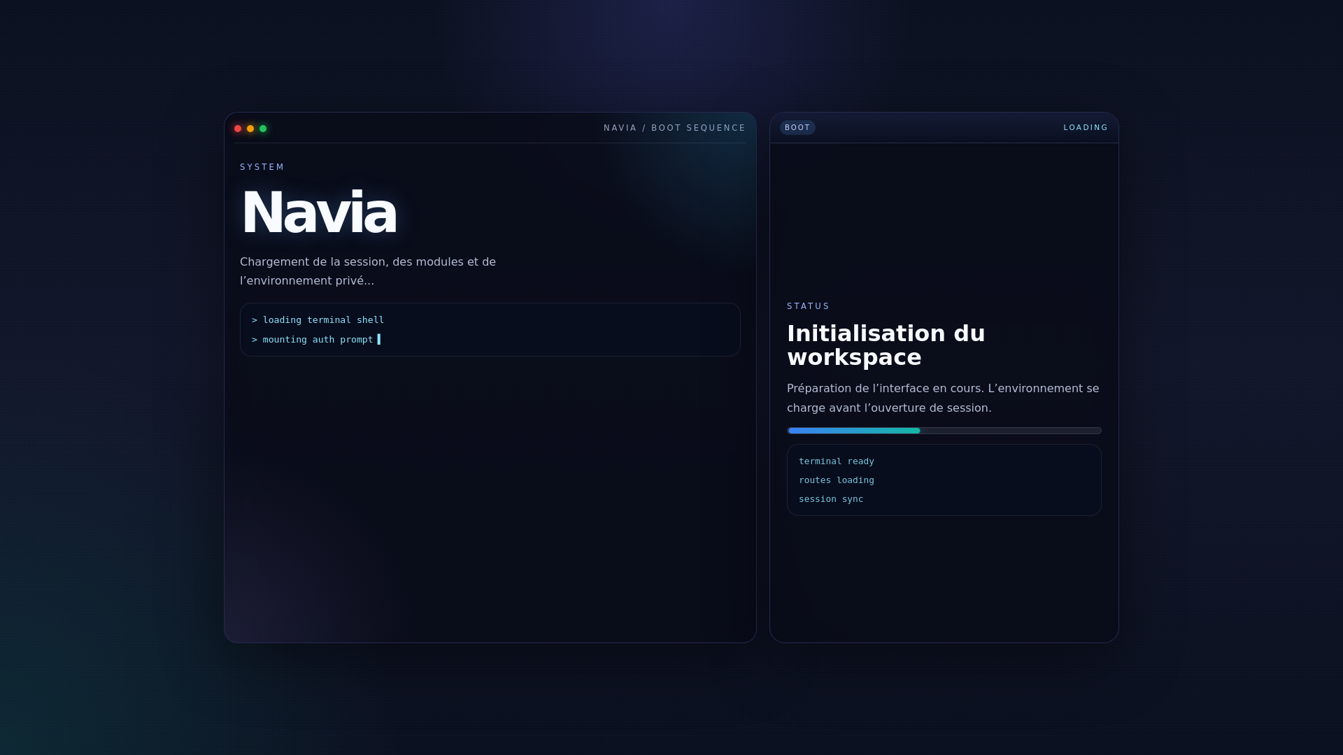This screenshot has height=755, width=1343.
Task: Click the red window dot
Action: (238, 129)
